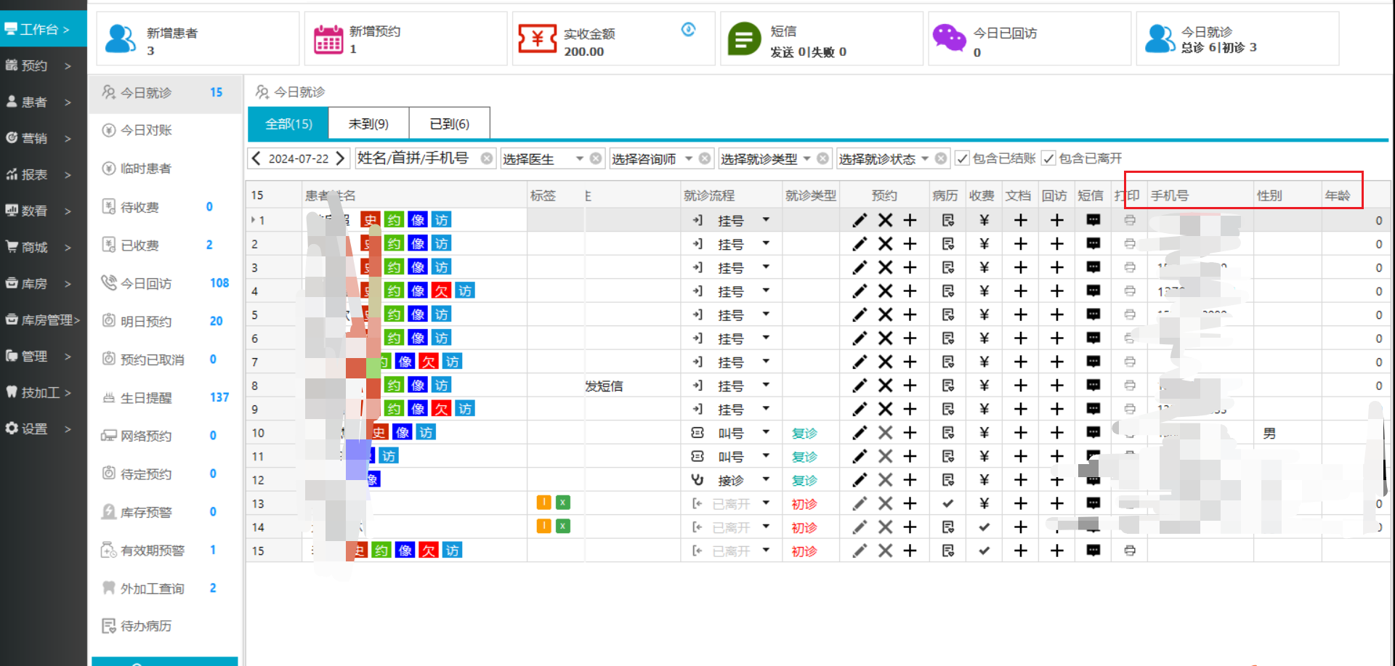Click green x label tag in row 14
Screen dimensions: 1395x666
(563, 526)
